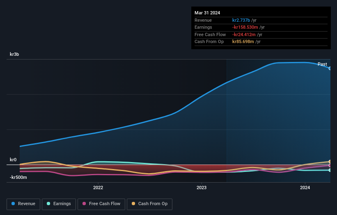
Task: Click the -kr500m y-axis label
Action: tap(18, 177)
